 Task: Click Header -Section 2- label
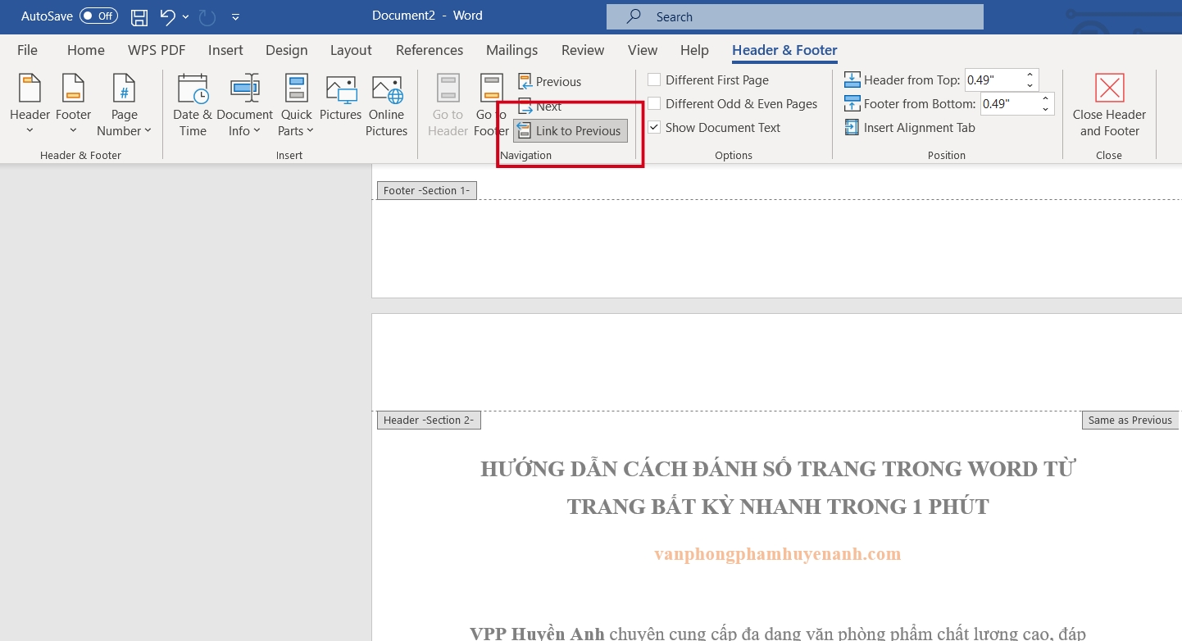click(x=429, y=420)
